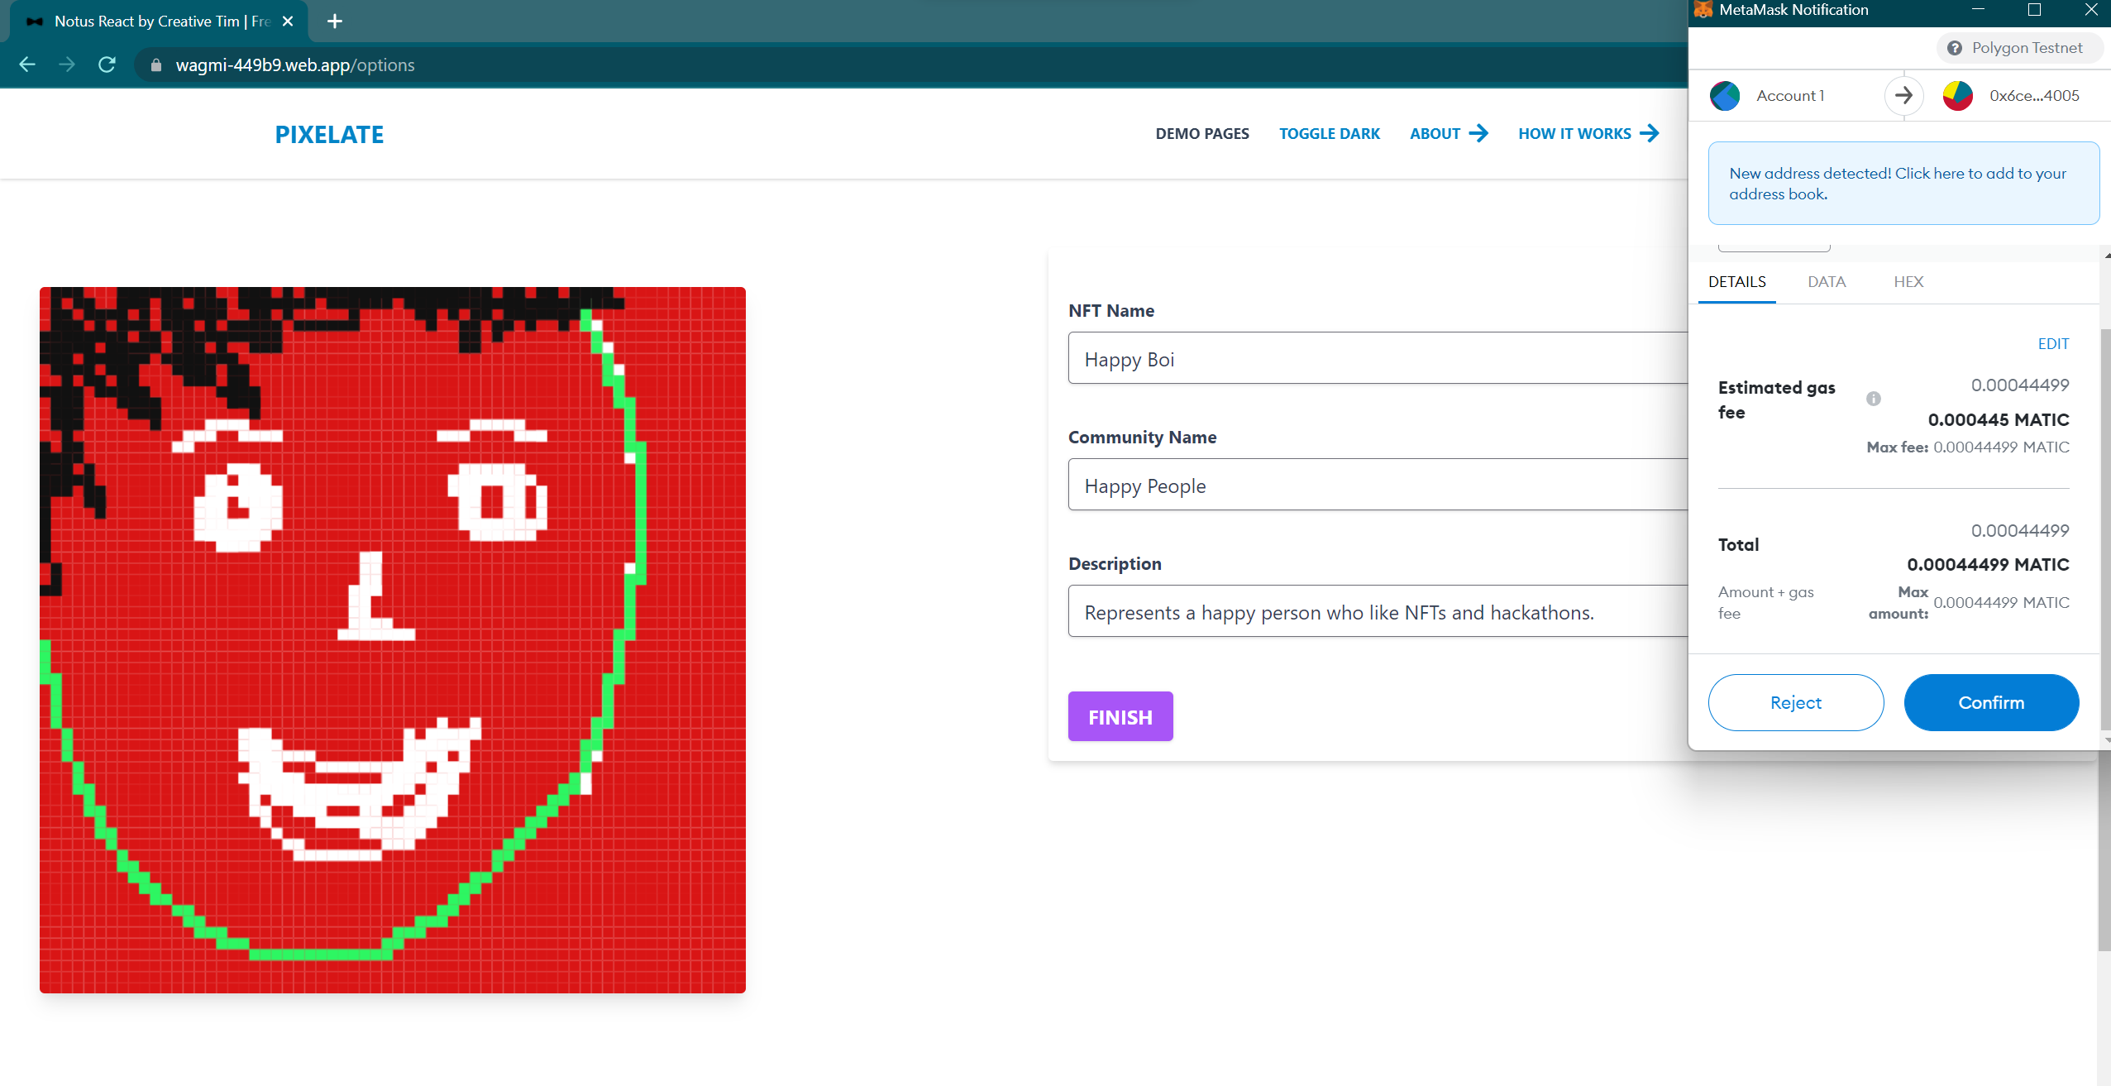Click the PIXELATE logo link

(329, 134)
